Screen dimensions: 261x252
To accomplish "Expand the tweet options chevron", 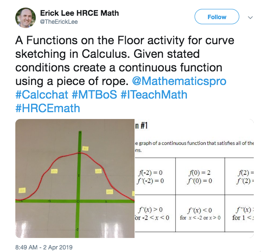I will pos(250,17).
